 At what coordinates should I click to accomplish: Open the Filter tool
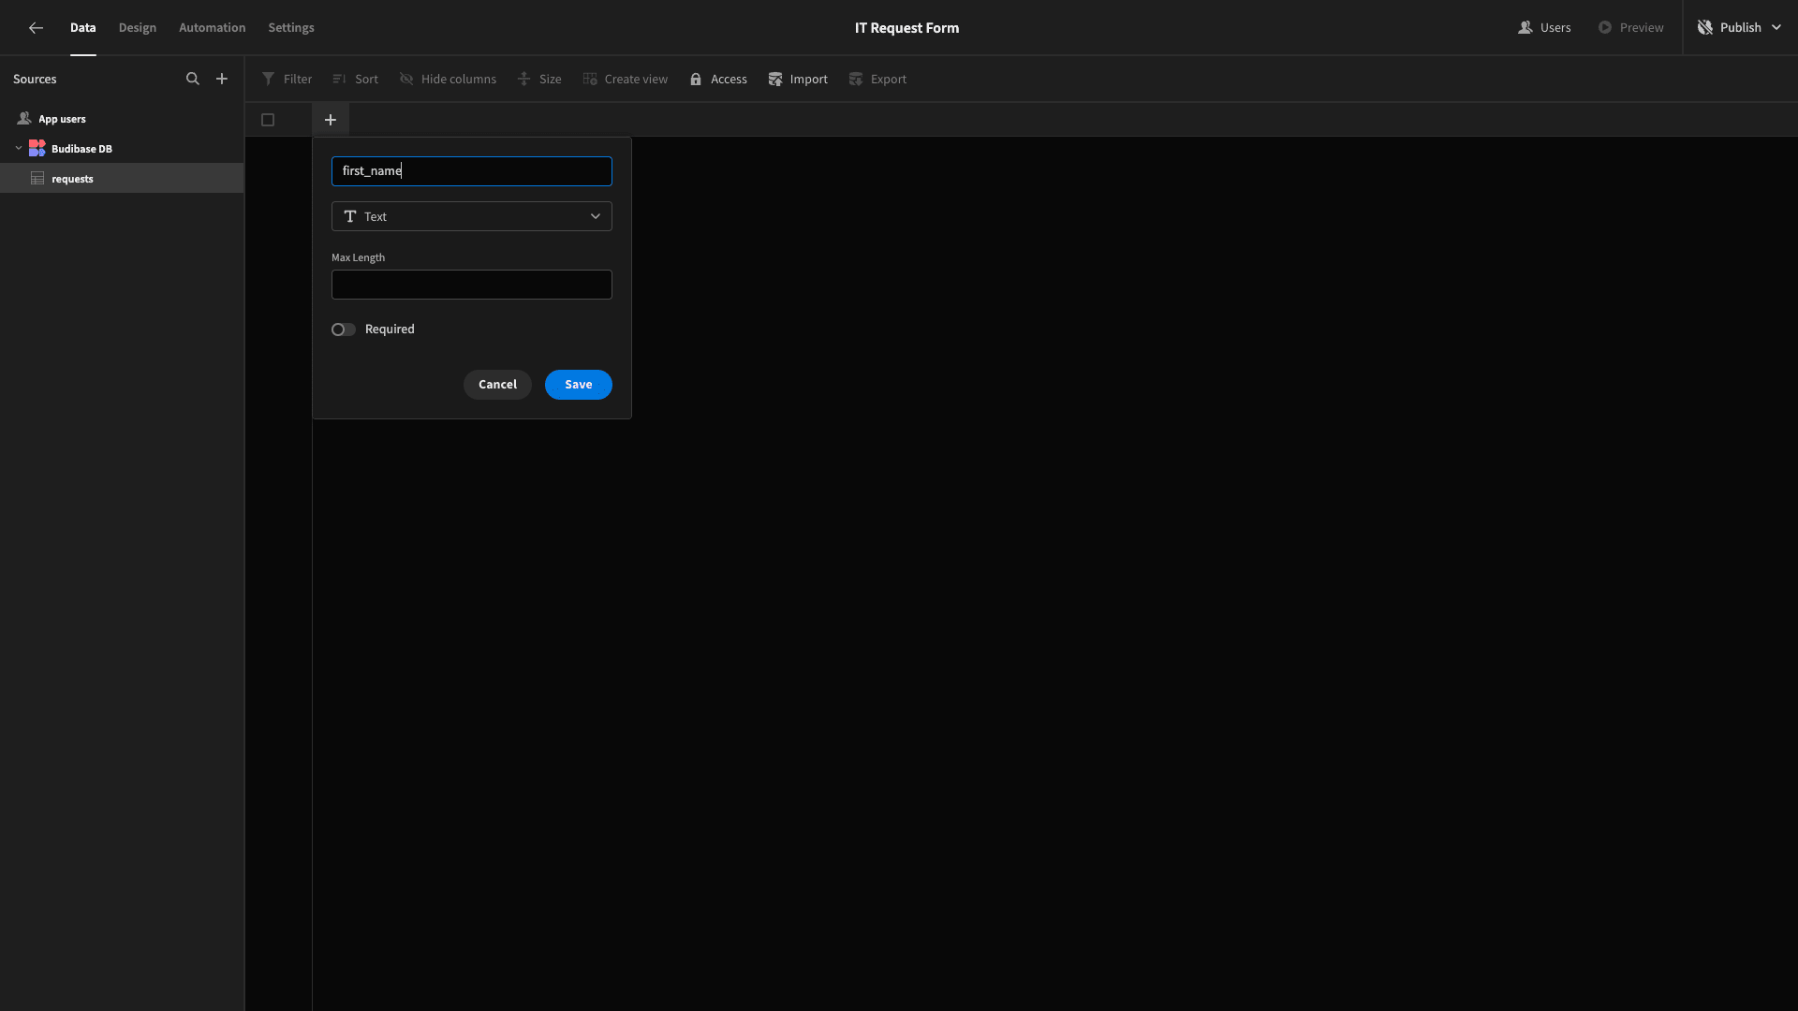(x=287, y=79)
